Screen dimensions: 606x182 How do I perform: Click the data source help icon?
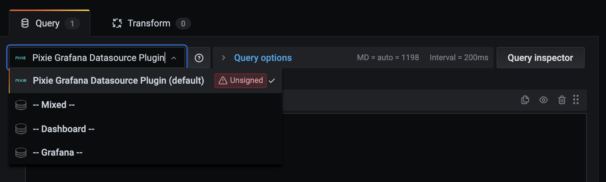coord(199,58)
